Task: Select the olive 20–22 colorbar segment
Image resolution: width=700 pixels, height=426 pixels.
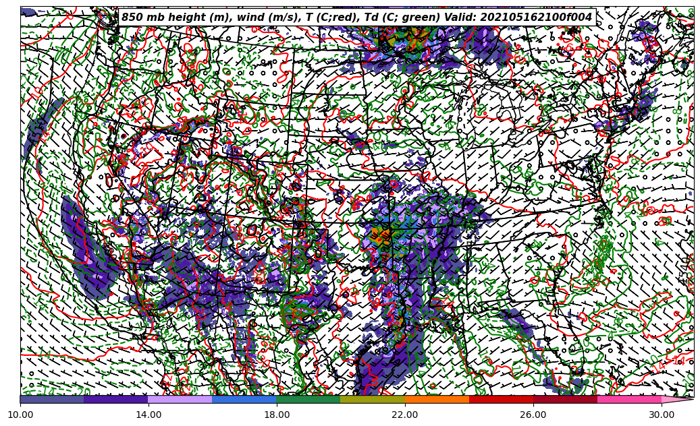Action: coord(373,400)
